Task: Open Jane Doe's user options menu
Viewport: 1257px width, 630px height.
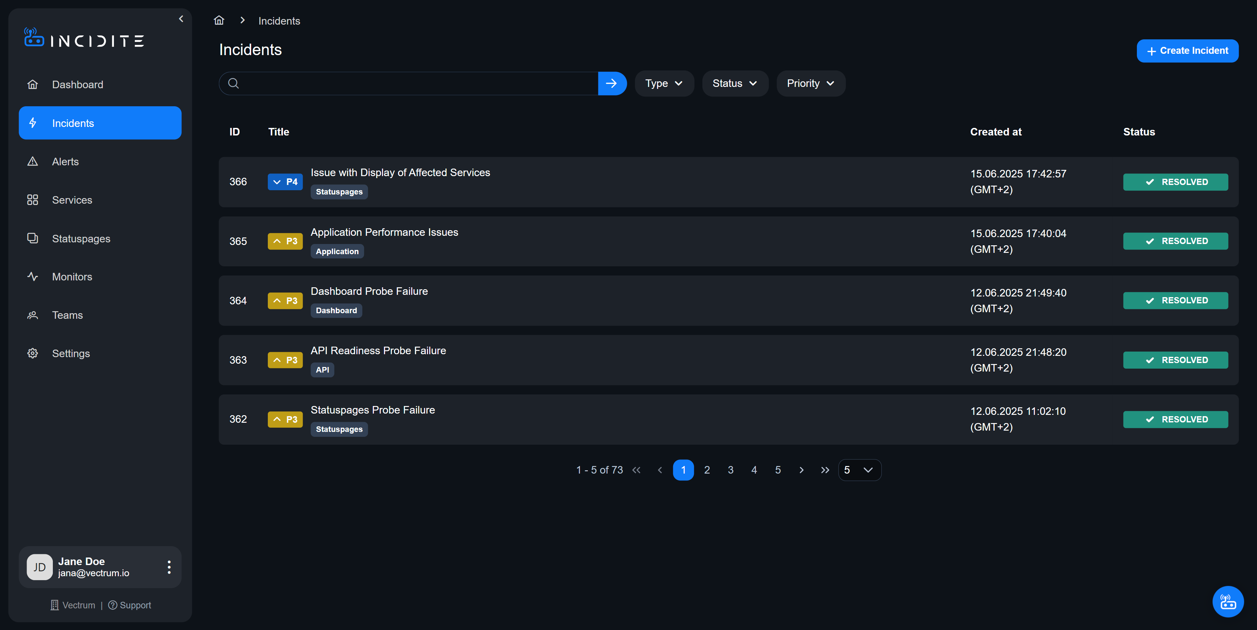Action: coord(169,567)
